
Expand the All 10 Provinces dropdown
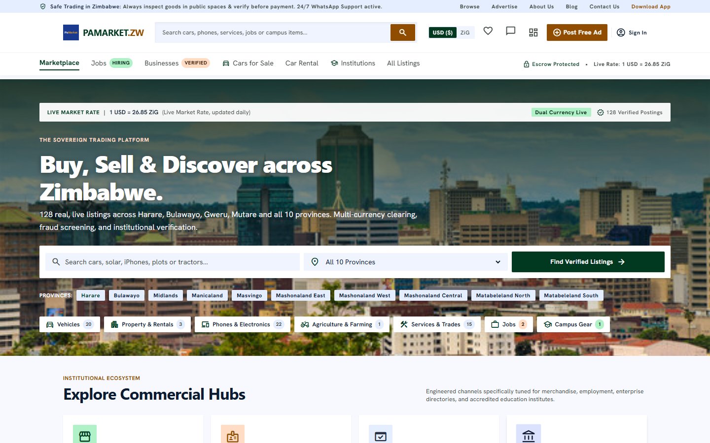406,262
